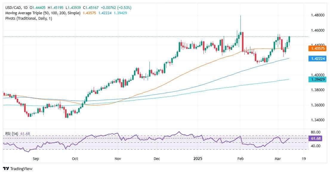Viewport: 330px width, 174px height.
Task: Click the purple 61.68 RSI axis label
Action: click(x=315, y=138)
